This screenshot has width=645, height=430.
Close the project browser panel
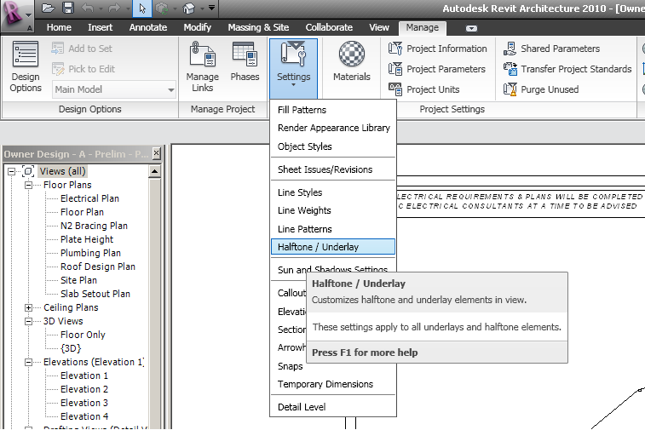pos(156,153)
